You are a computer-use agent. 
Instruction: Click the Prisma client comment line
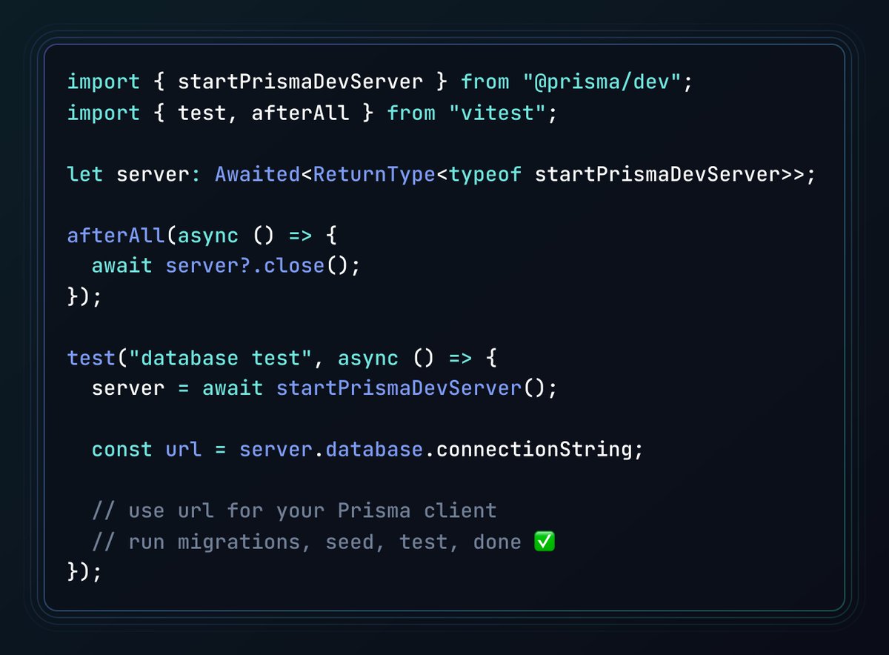[293, 511]
